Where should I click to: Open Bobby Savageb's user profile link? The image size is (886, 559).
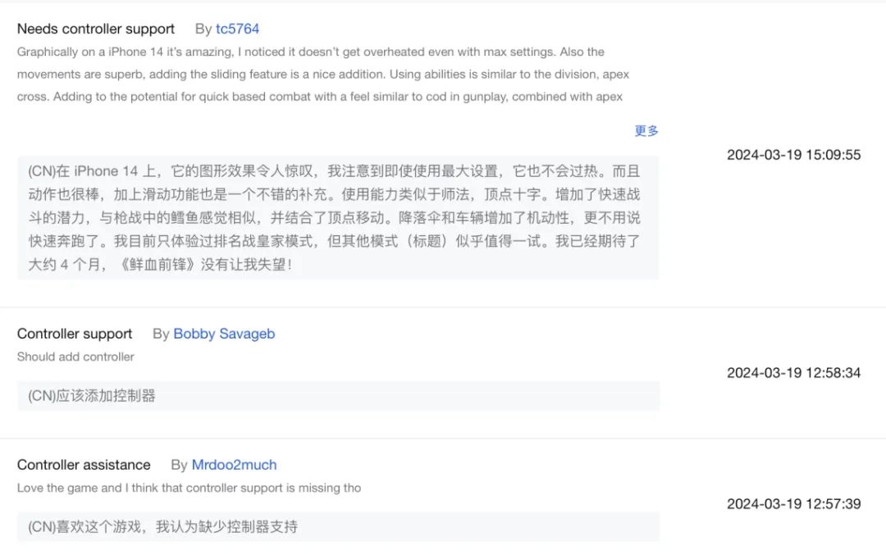224,334
